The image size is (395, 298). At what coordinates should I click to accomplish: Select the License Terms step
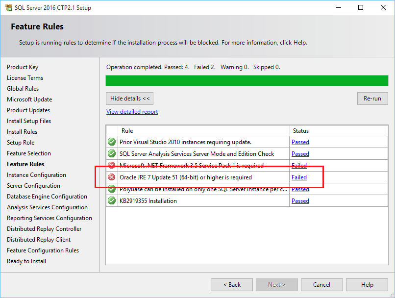tap(25, 78)
